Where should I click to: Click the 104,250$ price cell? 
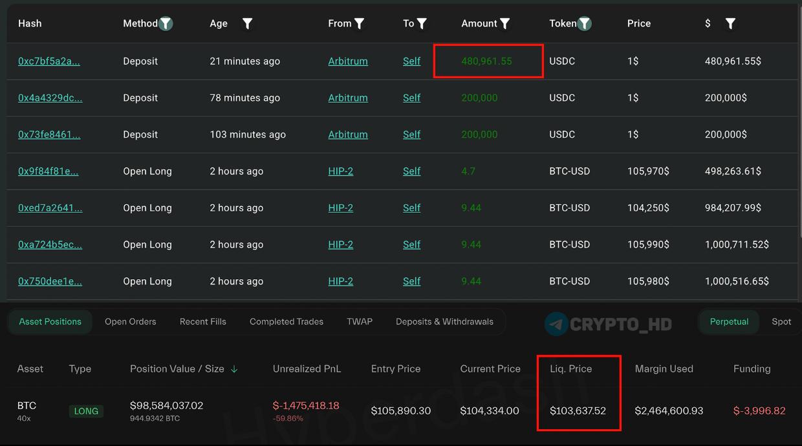point(648,208)
